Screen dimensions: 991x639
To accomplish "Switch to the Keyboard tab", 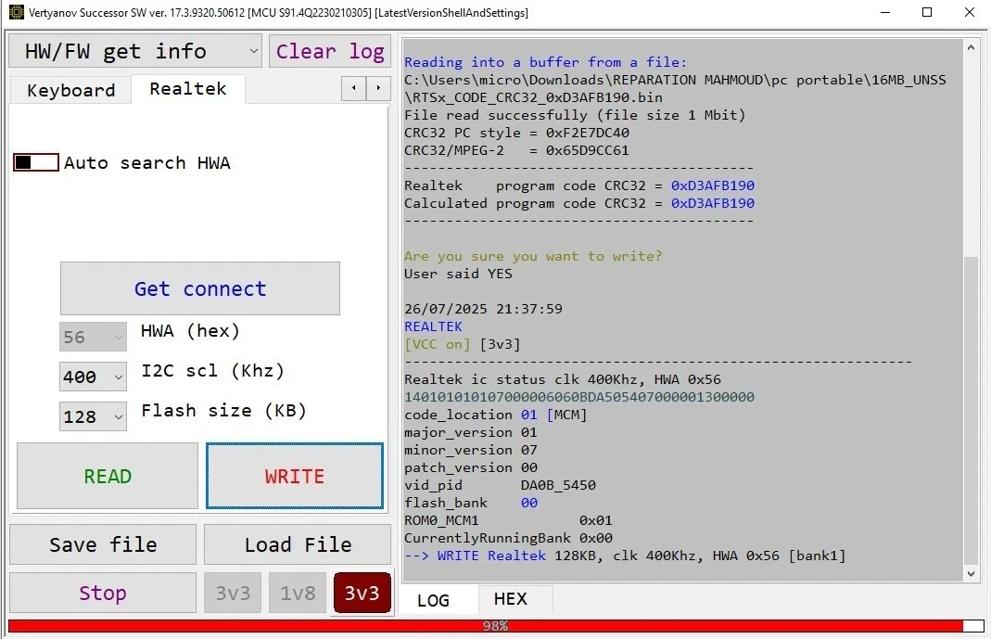I will coord(71,90).
